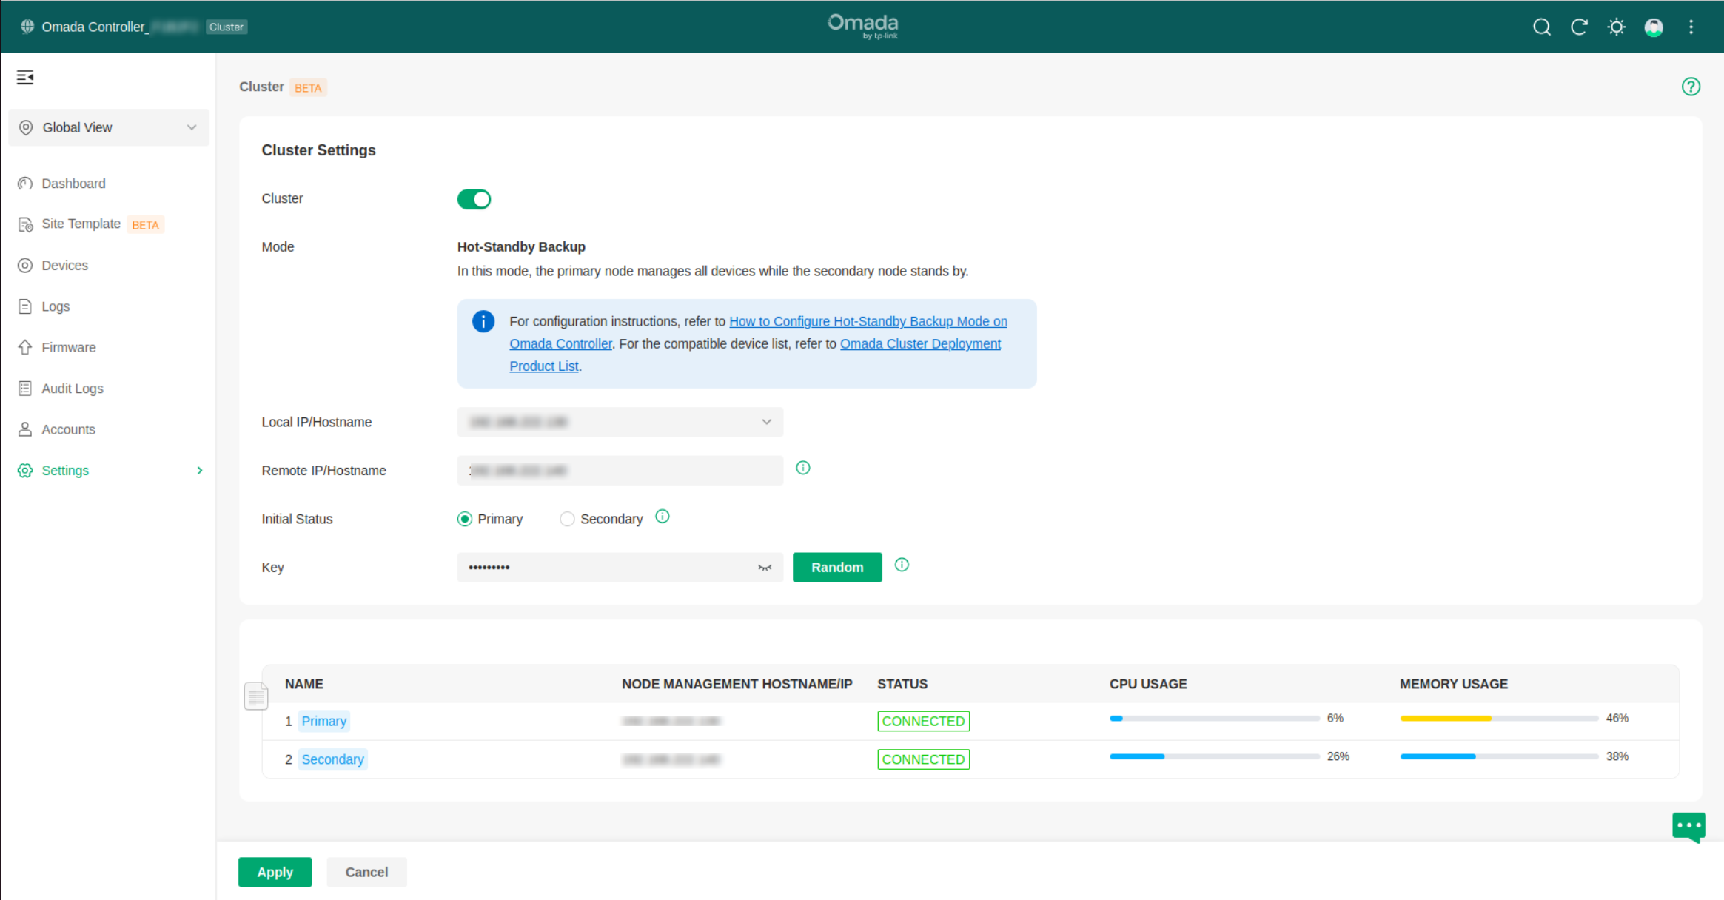Click the NAME column header
The image size is (1724, 900).
304,685
